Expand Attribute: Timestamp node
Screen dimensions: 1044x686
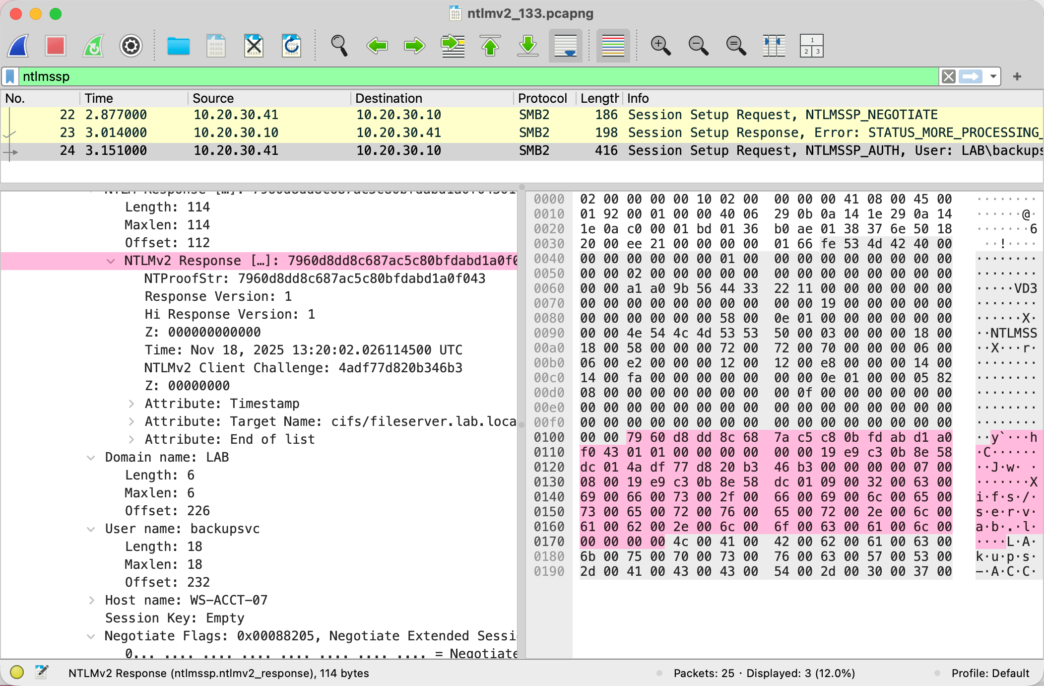131,404
